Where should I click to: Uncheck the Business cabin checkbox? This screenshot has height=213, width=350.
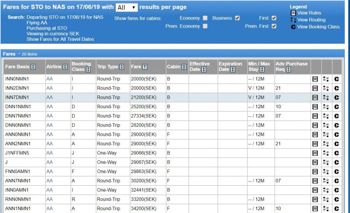(238, 18)
